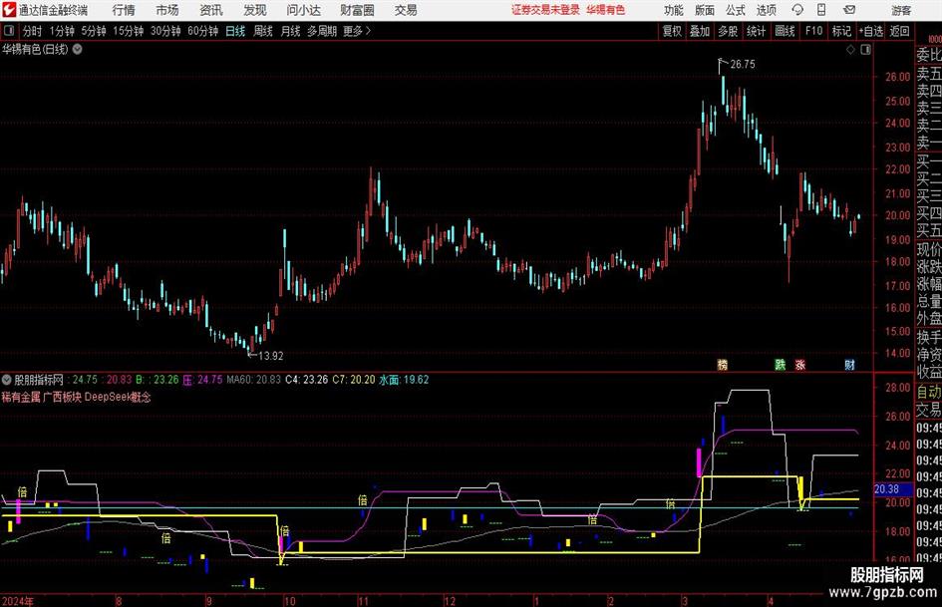Image resolution: width=942 pixels, height=607 pixels.
Task: Open the 资讯 menu
Action: coord(211,10)
